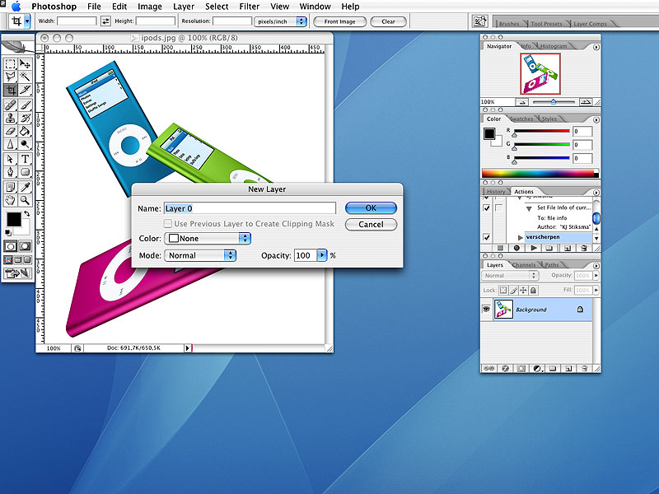Select the Move tool
Screen dimensions: 659x494
pyautogui.click(x=26, y=63)
